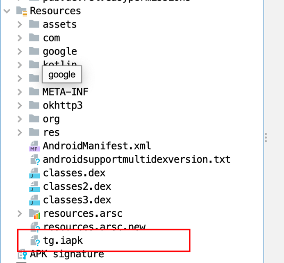Click the classes2.dex file icon

34,186
